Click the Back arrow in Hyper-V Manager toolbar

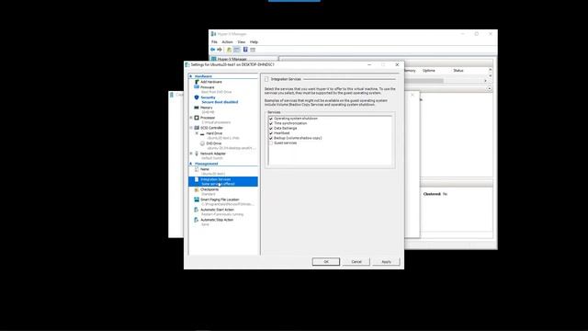click(212, 50)
